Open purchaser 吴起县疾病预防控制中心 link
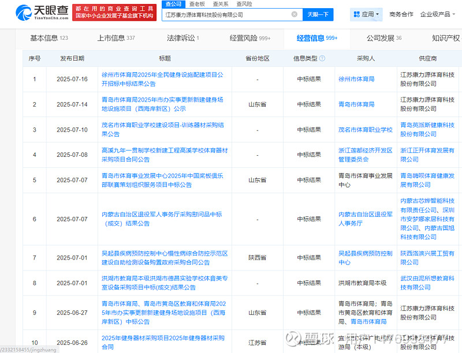The image size is (462, 353). [x=366, y=258]
